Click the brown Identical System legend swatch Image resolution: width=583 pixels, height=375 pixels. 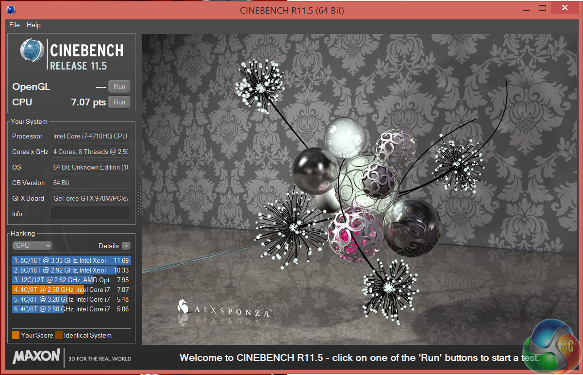click(x=59, y=335)
